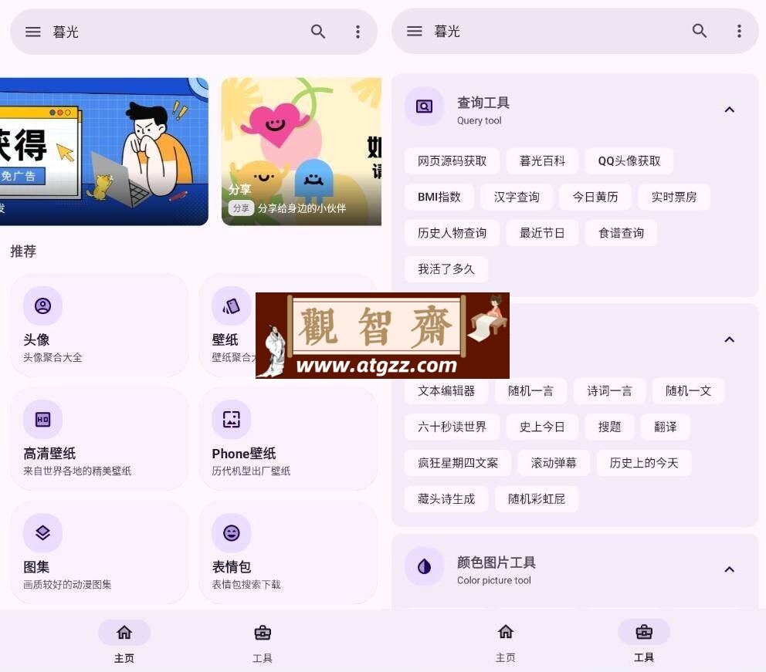Tap the Phone壁纸 image frame icon
Screen dimensions: 766x672
coord(232,419)
